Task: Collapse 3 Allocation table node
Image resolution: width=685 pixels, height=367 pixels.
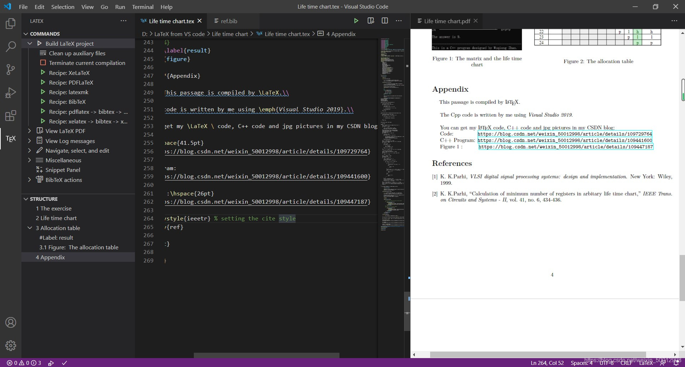Action: click(x=30, y=228)
